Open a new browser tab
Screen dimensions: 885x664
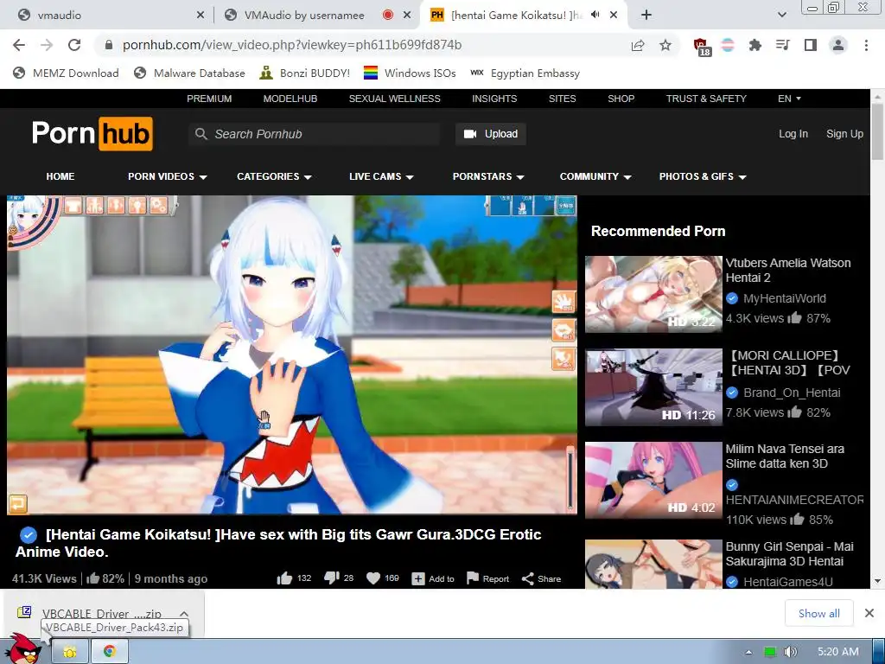(646, 16)
